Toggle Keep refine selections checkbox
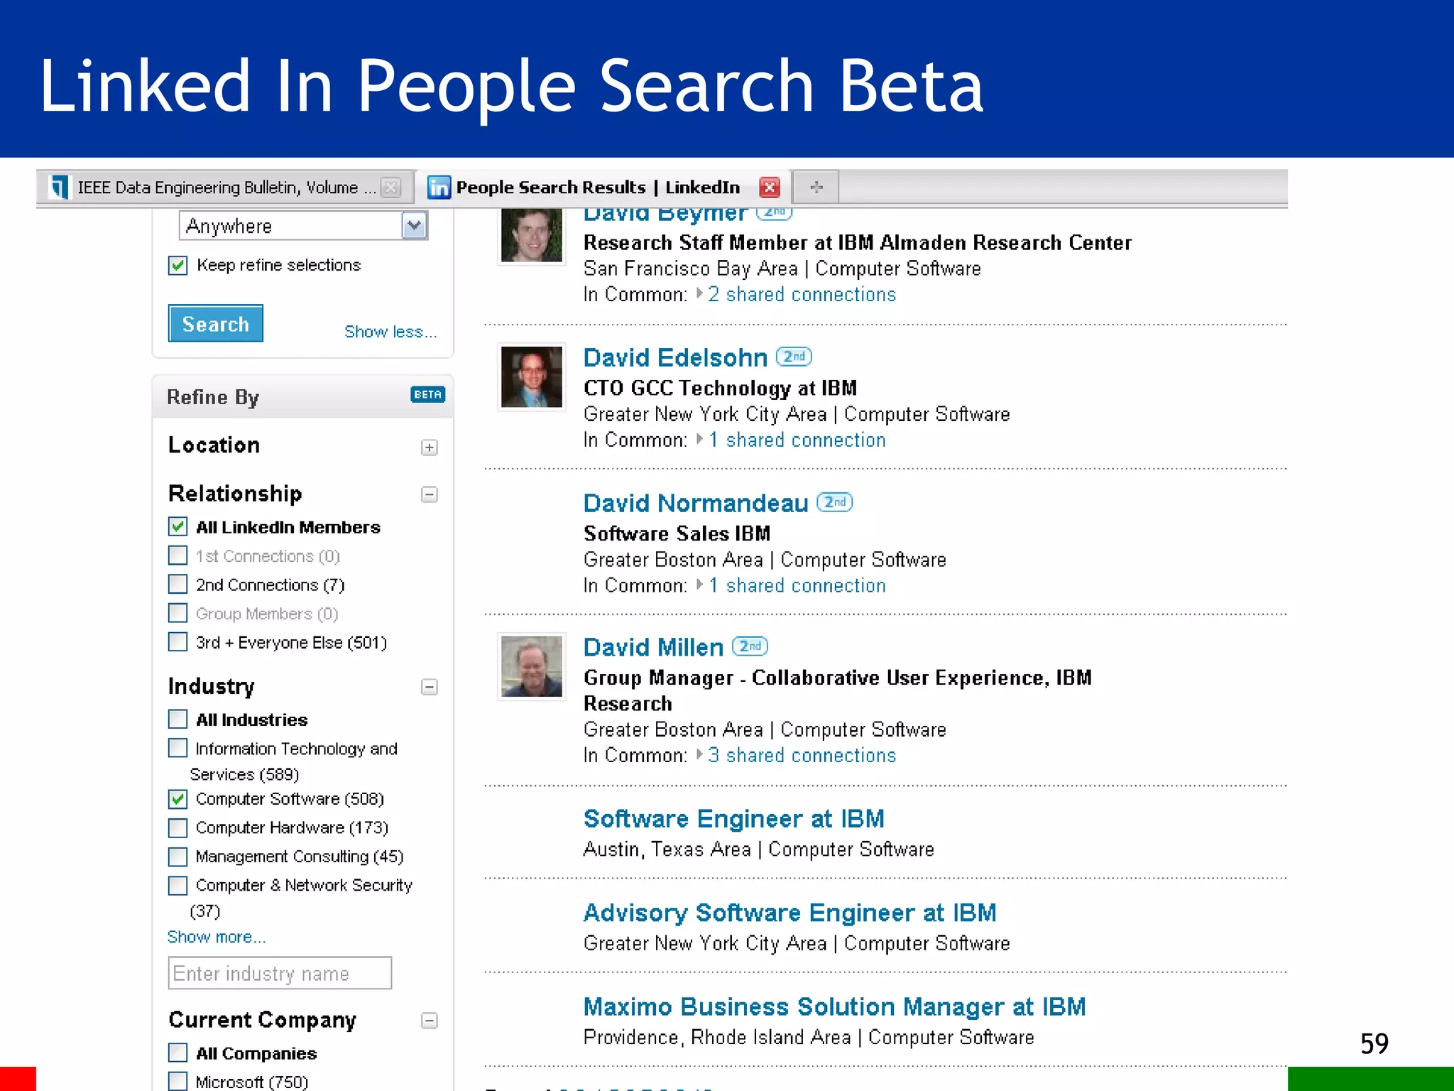The height and width of the screenshot is (1091, 1454). coord(177,266)
